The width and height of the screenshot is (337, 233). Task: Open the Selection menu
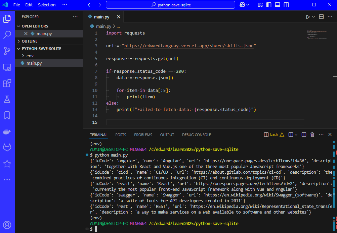(x=47, y=5)
